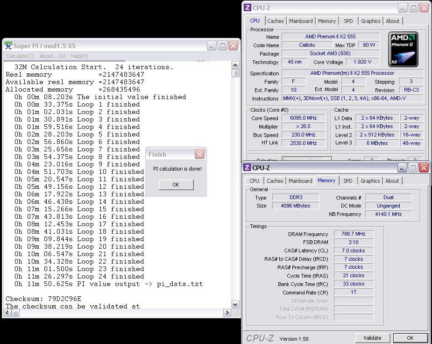Minimize the lower CPU-Z window

pos(402,167)
